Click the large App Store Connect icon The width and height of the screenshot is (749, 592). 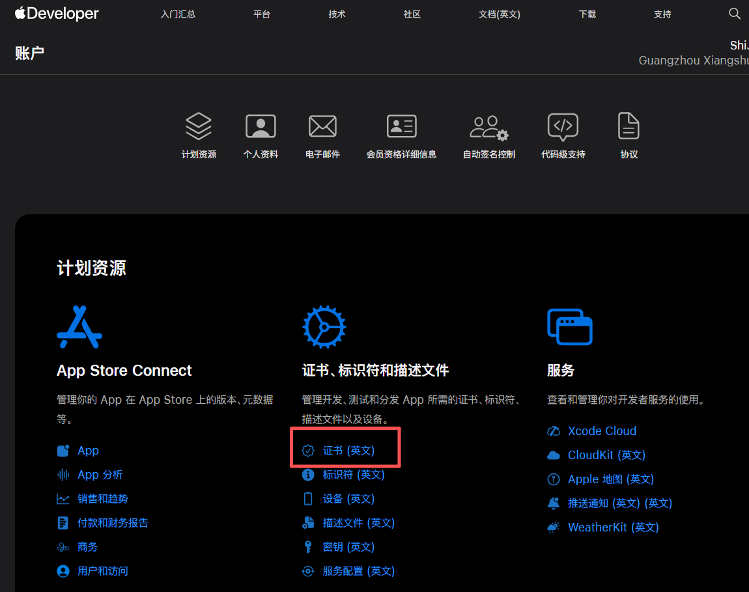tap(79, 328)
